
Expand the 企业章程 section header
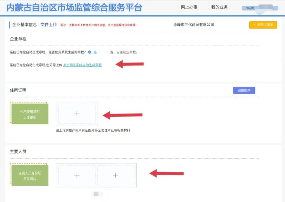pyautogui.click(x=19, y=39)
